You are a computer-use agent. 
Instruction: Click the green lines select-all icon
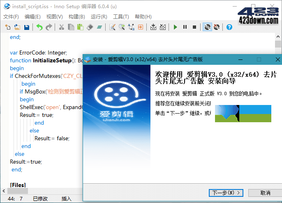coord(99,27)
